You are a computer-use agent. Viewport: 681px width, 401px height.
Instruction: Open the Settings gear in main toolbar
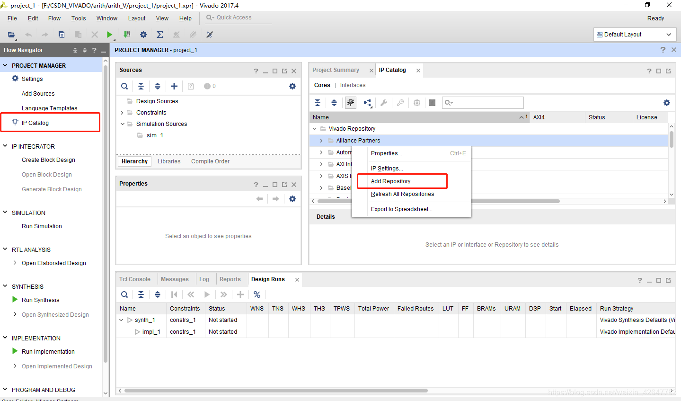[x=143, y=35]
